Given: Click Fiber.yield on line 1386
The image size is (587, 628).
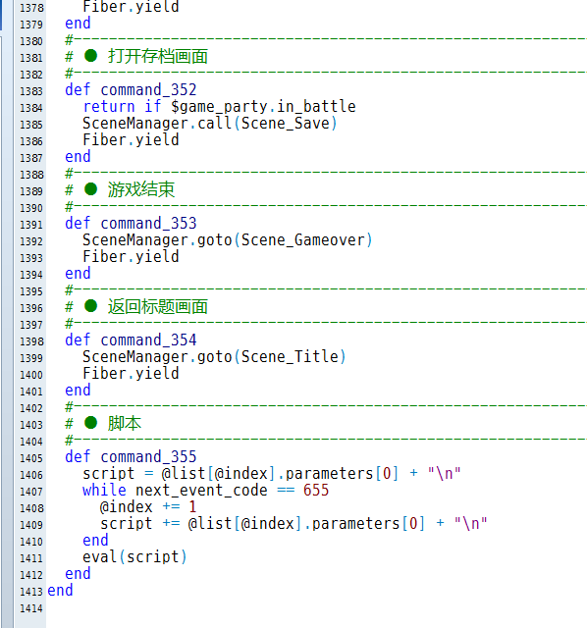Looking at the screenshot, I should [x=131, y=140].
